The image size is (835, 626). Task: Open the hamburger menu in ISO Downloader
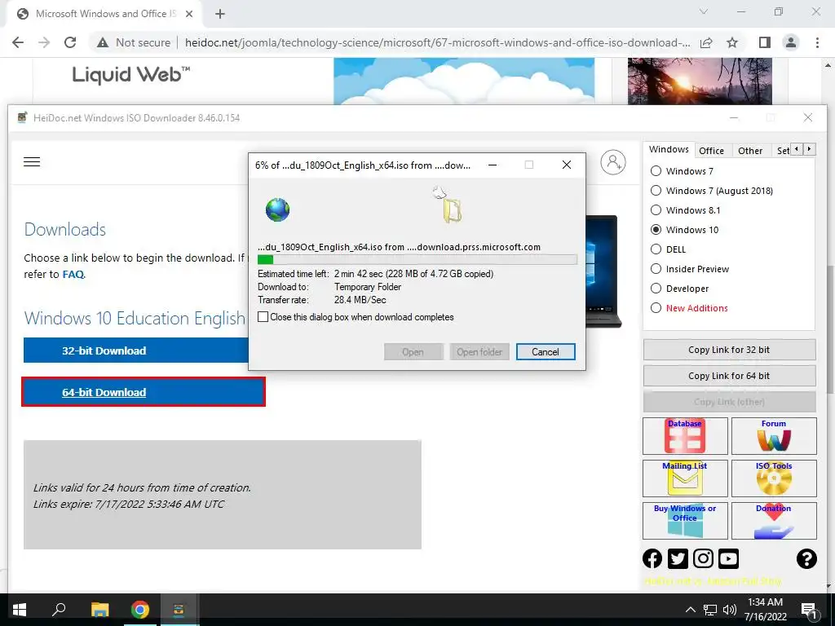pyautogui.click(x=32, y=162)
